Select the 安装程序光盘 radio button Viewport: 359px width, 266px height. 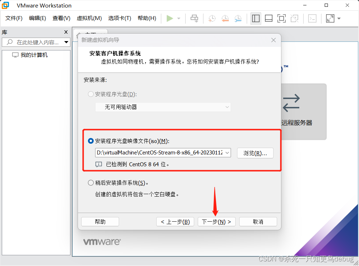coord(90,94)
